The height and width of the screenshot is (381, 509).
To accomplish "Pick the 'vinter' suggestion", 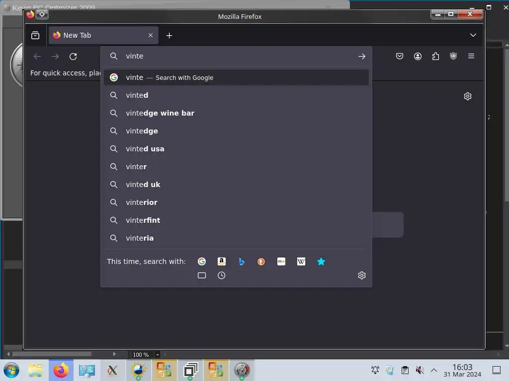I will pos(236,167).
